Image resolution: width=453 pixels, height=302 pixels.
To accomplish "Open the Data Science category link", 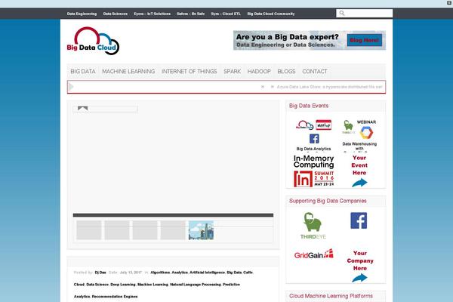I will 97,285.
